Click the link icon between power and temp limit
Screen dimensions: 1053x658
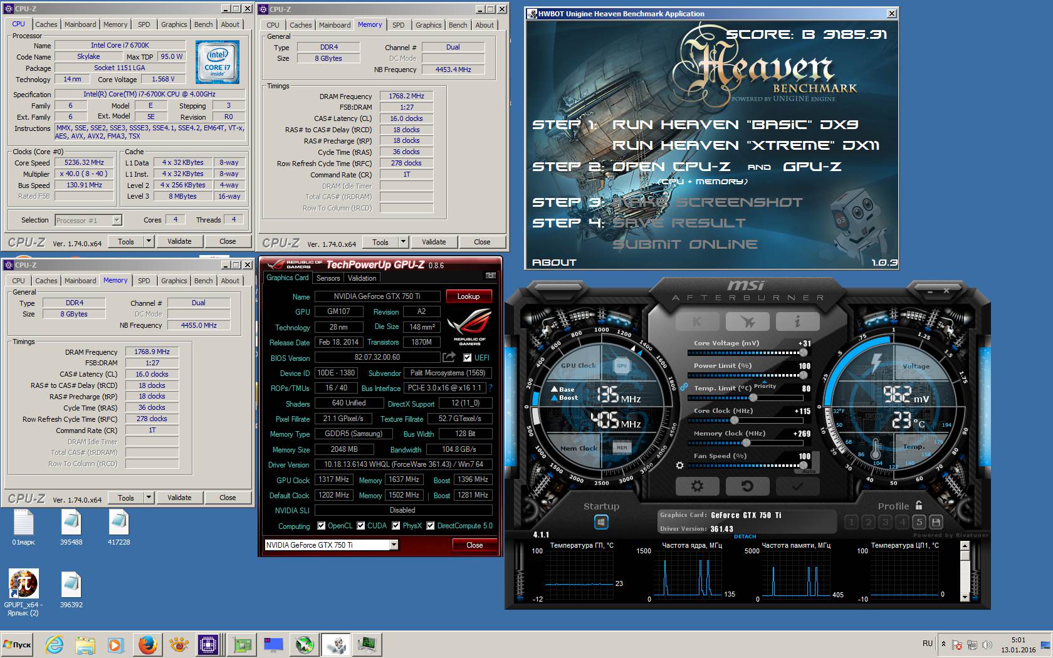tap(684, 387)
